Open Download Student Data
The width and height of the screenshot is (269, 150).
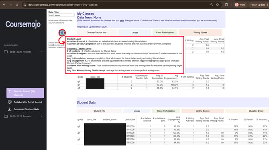26,109
